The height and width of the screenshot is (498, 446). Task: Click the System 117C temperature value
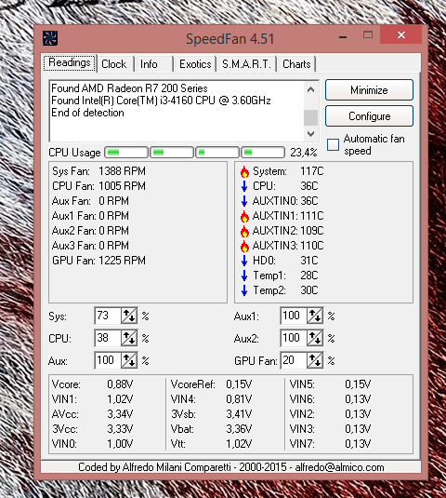(312, 171)
